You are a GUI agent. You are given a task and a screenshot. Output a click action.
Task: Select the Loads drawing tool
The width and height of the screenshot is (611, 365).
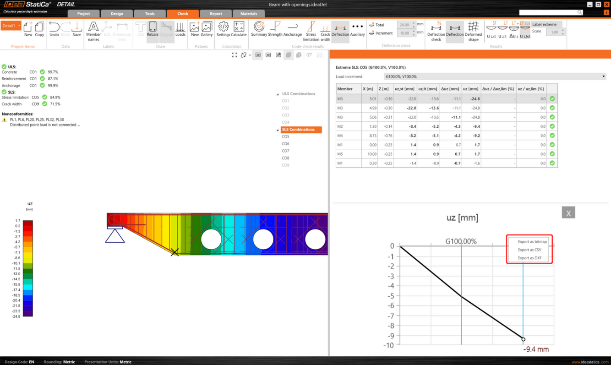click(180, 28)
